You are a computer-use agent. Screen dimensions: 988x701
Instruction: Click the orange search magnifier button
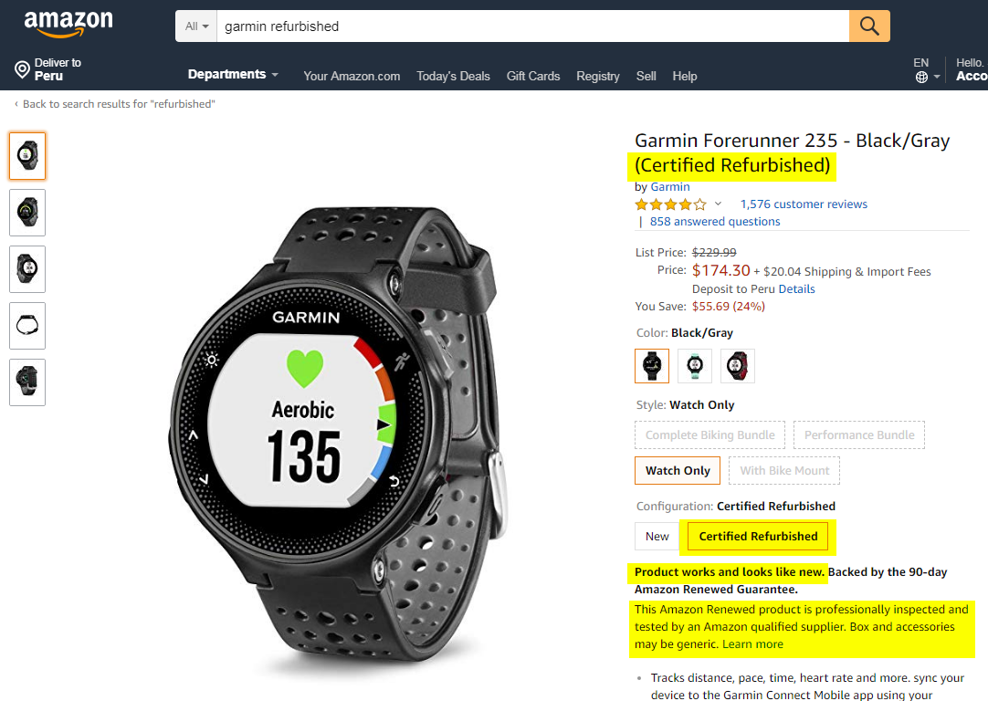click(869, 26)
